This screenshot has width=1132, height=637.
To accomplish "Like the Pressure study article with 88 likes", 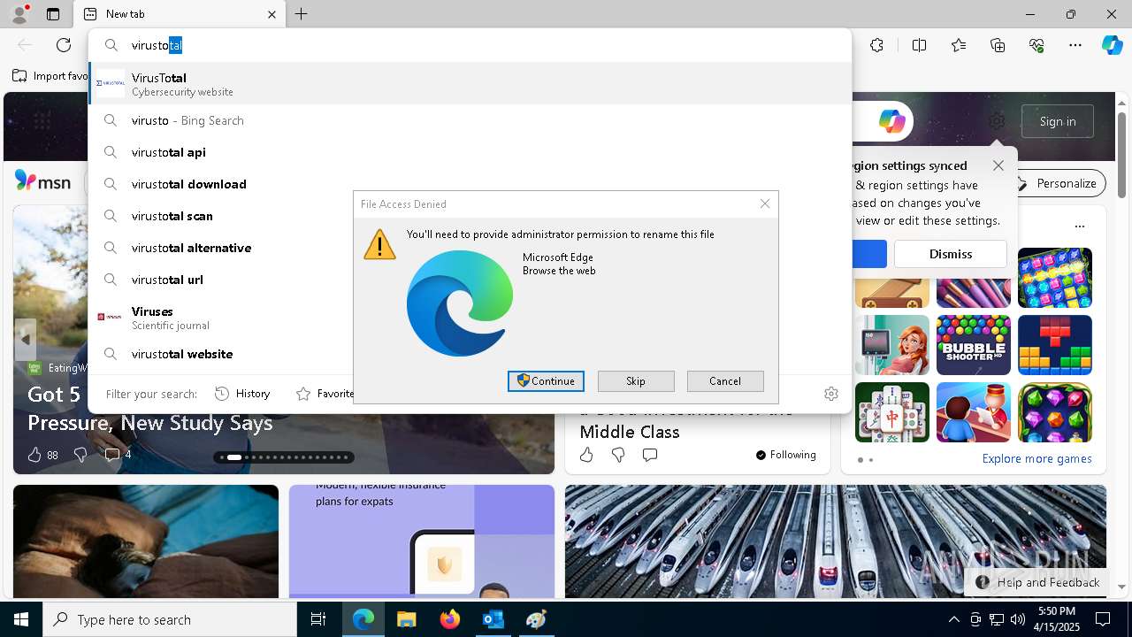I will click(x=42, y=455).
